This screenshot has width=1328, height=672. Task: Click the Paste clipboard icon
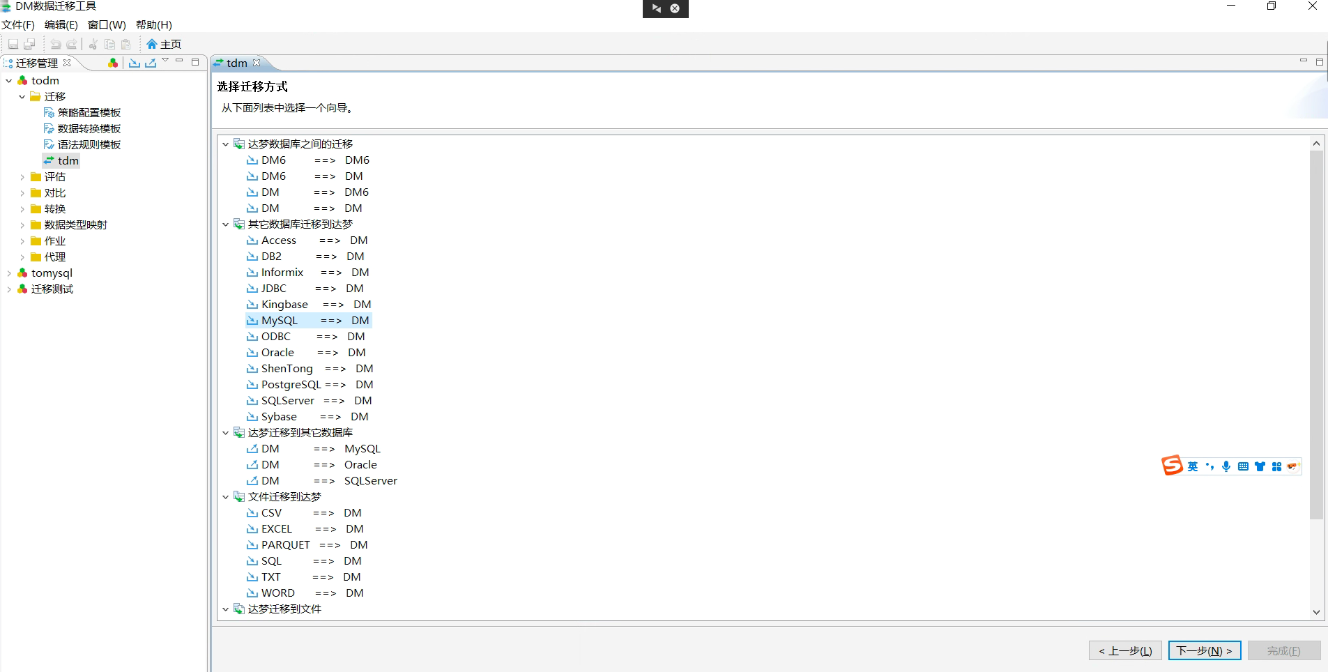(x=126, y=45)
